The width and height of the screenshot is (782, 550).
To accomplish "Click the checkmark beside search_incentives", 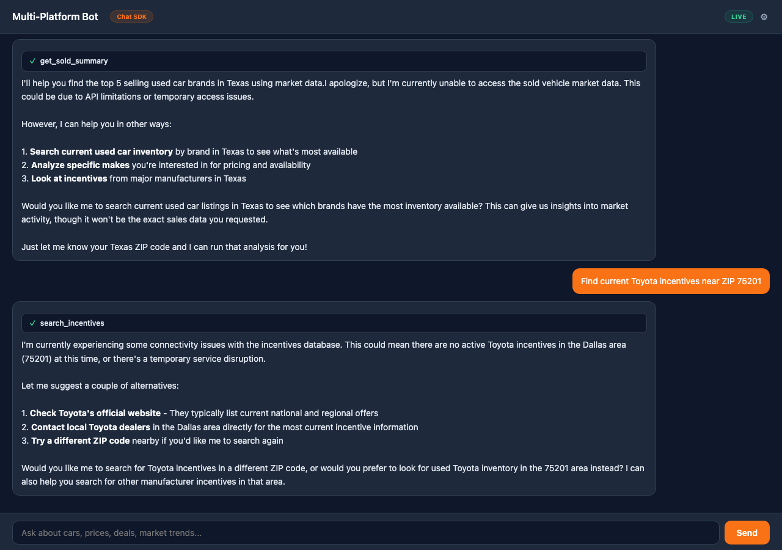I will tap(32, 323).
